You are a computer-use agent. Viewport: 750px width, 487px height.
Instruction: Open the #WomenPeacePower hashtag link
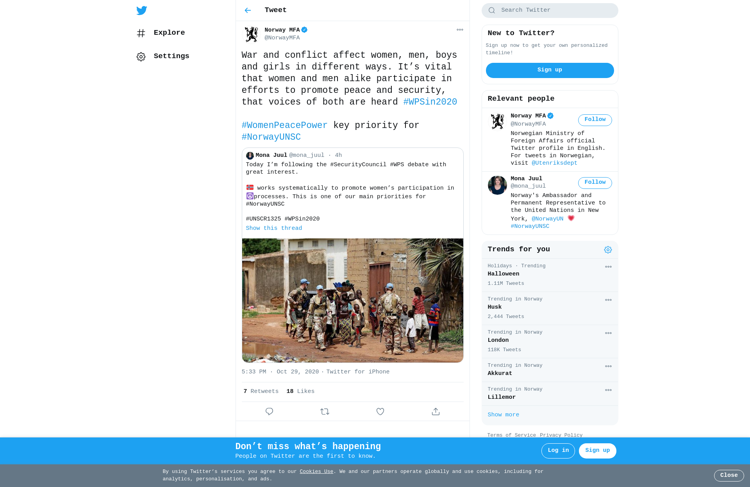point(284,125)
